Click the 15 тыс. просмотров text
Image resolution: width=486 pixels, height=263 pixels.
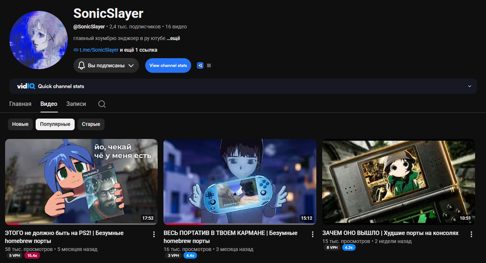[346, 241]
